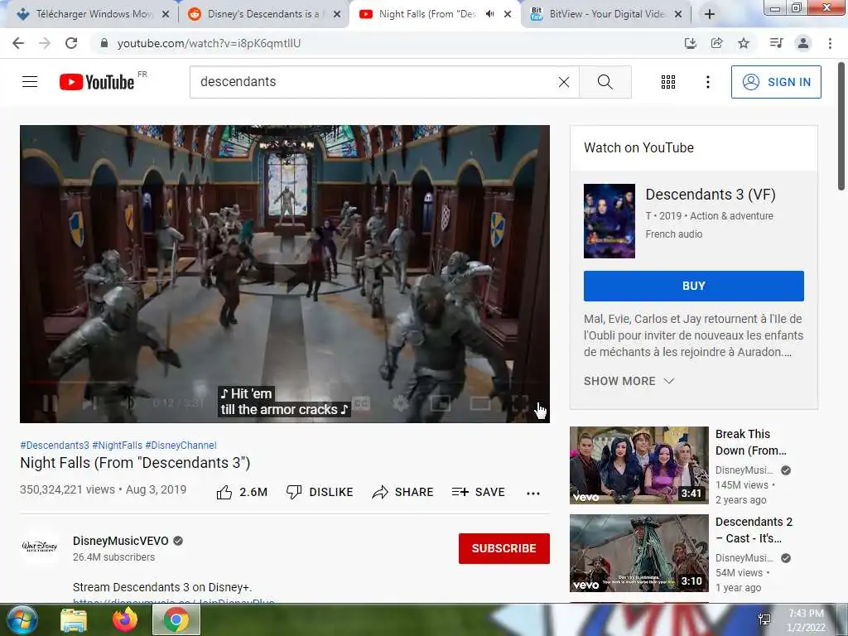Open YouTube settings three-dot menu

[707, 82]
